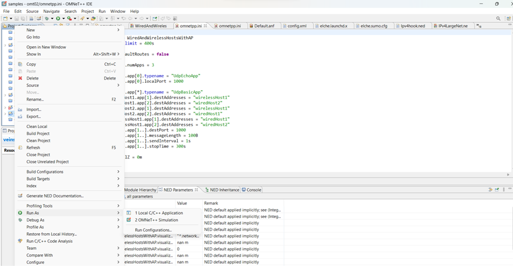The image size is (513, 277).
Task: Choose 2 OMNeT++ Simulation from Run As submenu
Action: pos(156,220)
